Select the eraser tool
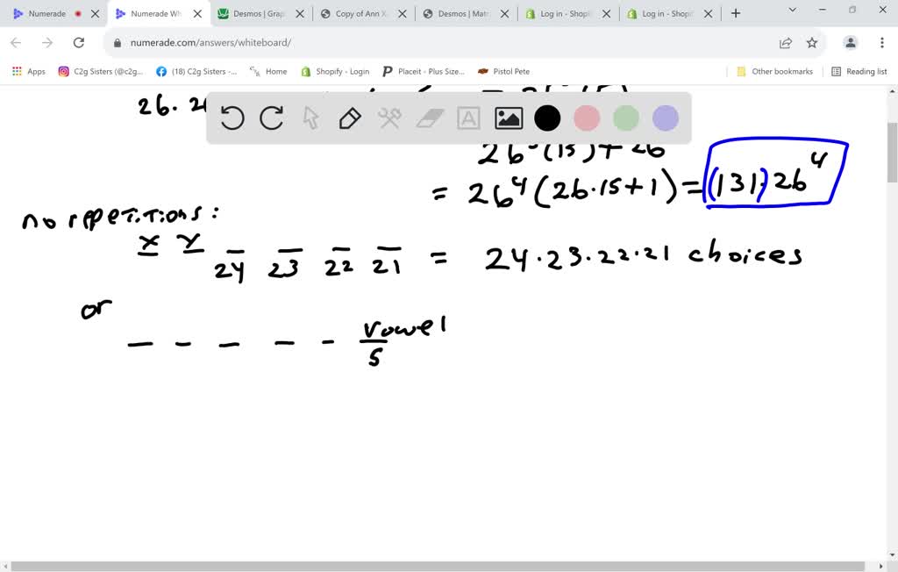 click(430, 118)
